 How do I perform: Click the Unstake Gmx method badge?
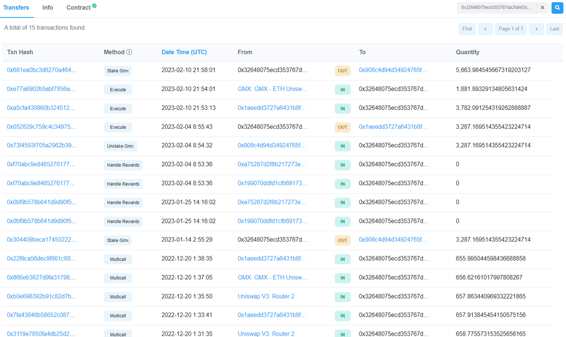(x=120, y=146)
